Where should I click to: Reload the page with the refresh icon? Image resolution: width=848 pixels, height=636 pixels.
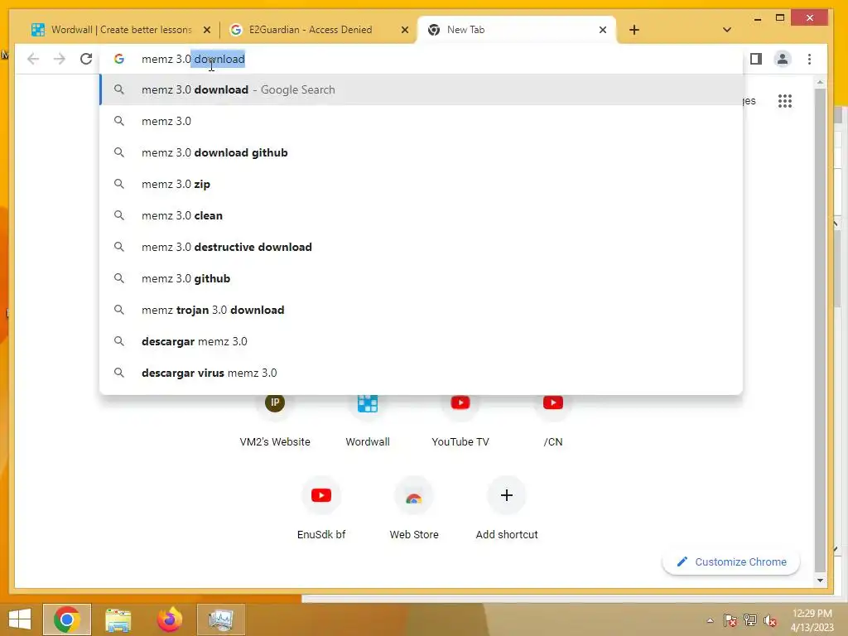[86, 59]
